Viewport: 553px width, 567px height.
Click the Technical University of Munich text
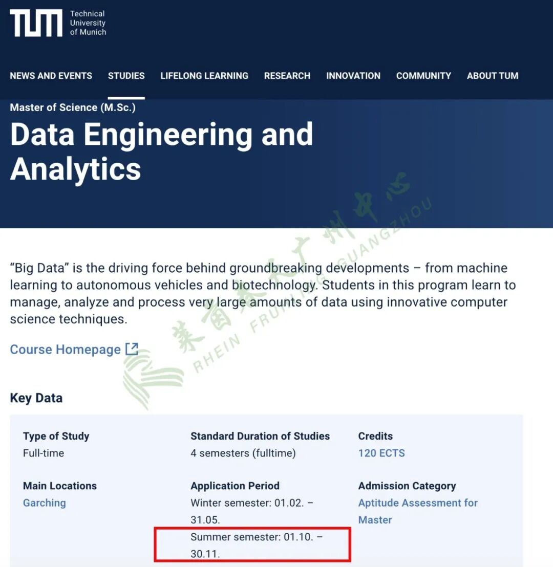88,23
